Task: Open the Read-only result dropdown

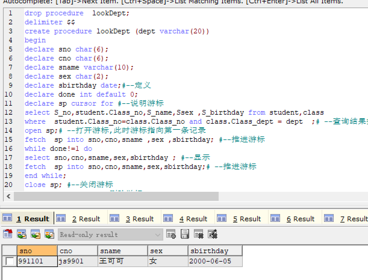Action: pyautogui.click(x=110, y=235)
